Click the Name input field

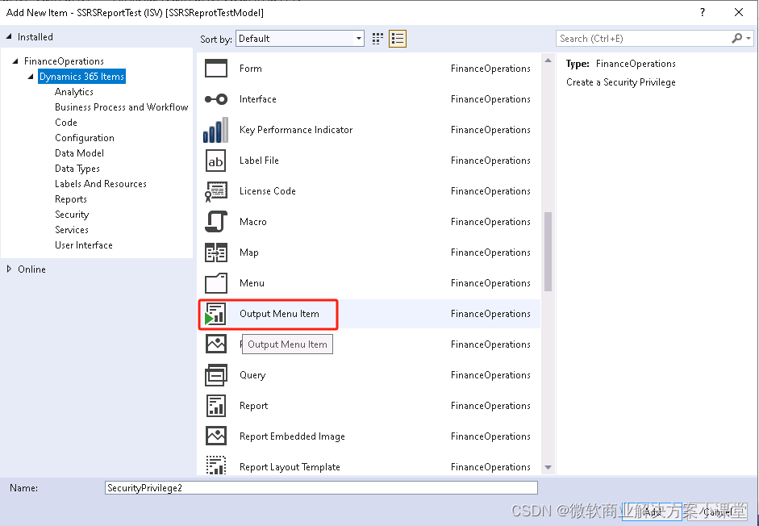point(321,488)
